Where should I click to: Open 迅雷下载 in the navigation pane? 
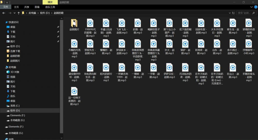pos(15,51)
